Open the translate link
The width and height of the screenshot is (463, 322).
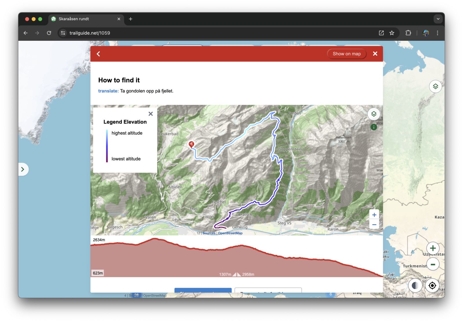tap(108, 91)
